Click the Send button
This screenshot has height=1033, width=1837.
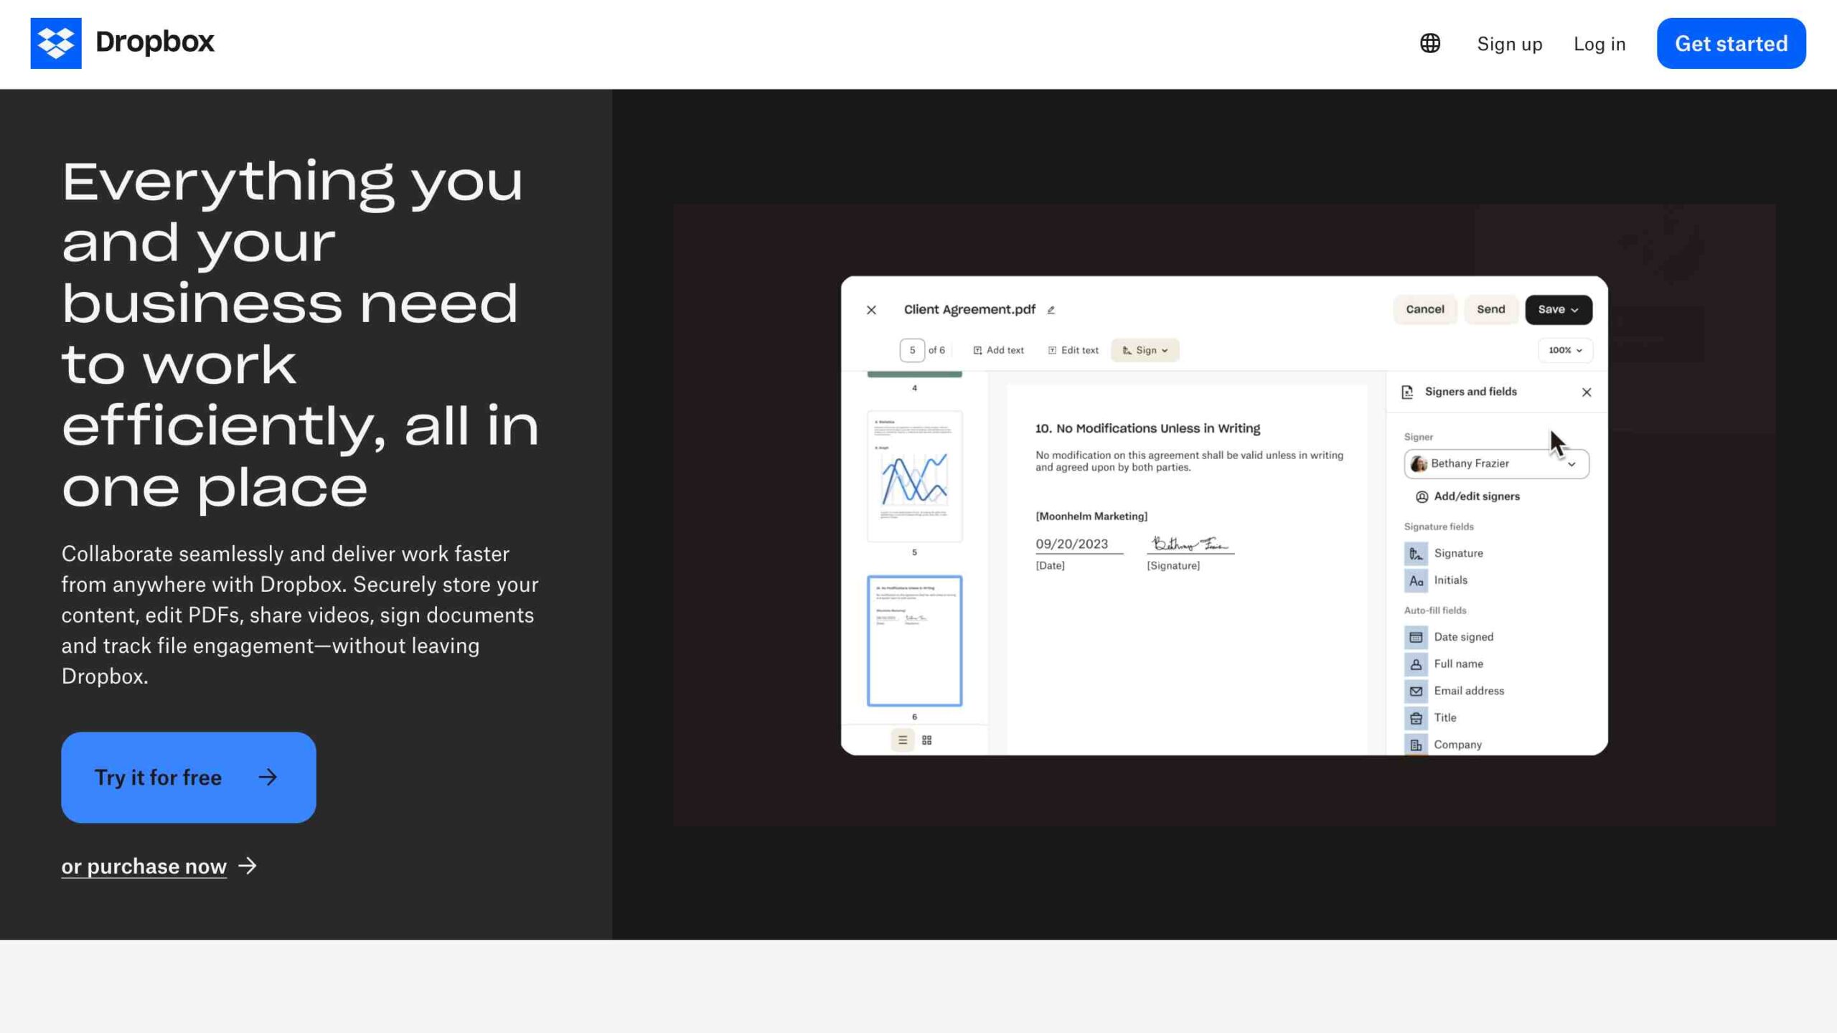1490,309
